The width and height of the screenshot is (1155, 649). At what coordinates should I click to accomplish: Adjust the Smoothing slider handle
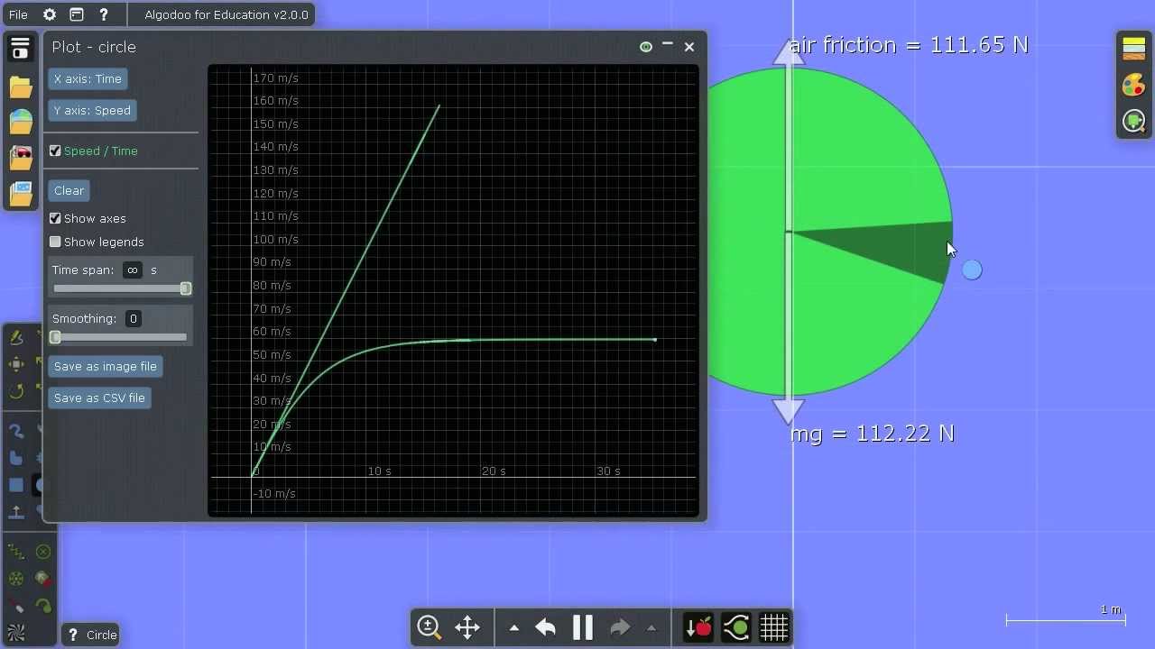tap(56, 337)
